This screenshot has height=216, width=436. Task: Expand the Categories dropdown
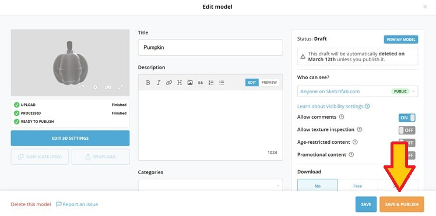pyautogui.click(x=210, y=185)
